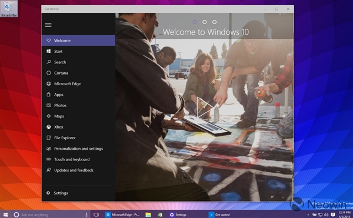Open the Search topic in sidebar

tap(78, 62)
